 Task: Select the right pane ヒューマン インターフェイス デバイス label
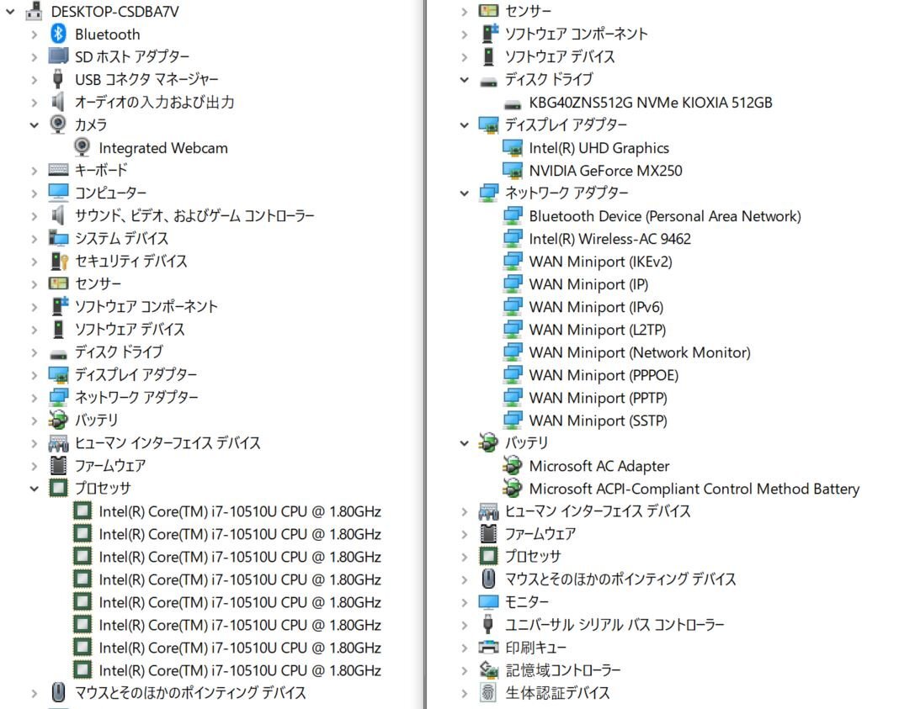tap(598, 511)
